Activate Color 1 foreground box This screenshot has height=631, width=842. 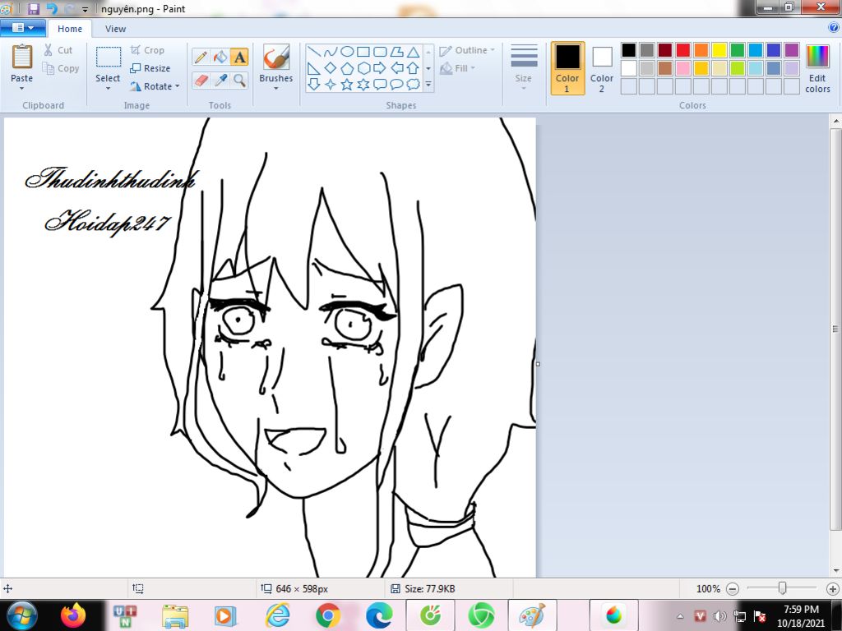click(x=567, y=68)
